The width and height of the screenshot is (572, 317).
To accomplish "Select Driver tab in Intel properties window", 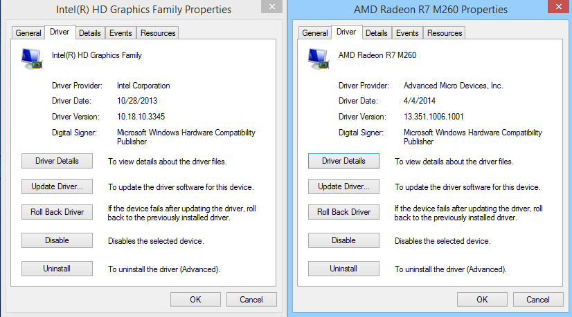I will click(x=60, y=32).
